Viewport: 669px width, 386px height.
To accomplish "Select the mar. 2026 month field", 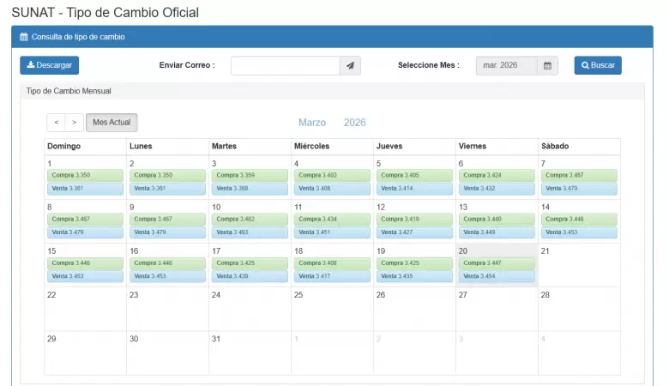I will [x=506, y=66].
